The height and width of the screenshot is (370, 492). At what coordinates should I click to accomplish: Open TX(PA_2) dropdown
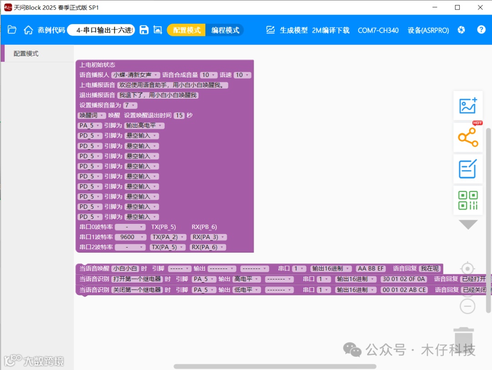coord(168,237)
